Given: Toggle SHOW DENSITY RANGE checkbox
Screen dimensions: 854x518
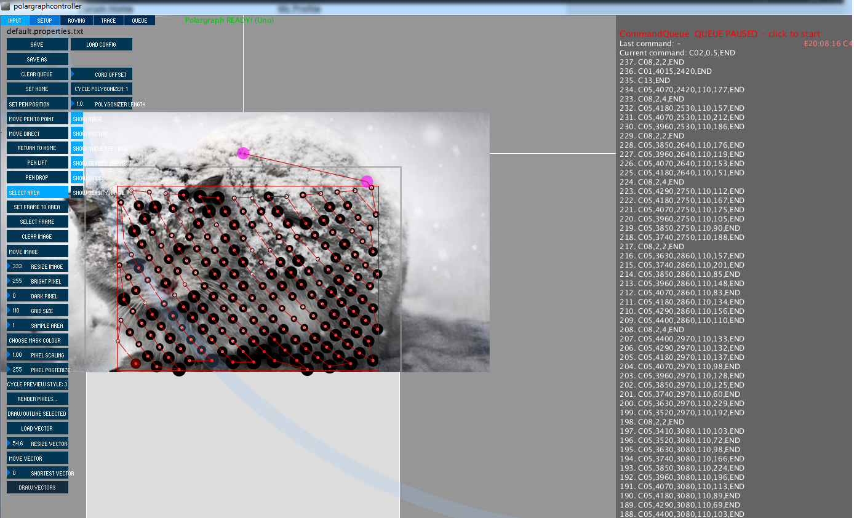Looking at the screenshot, I should point(77,193).
